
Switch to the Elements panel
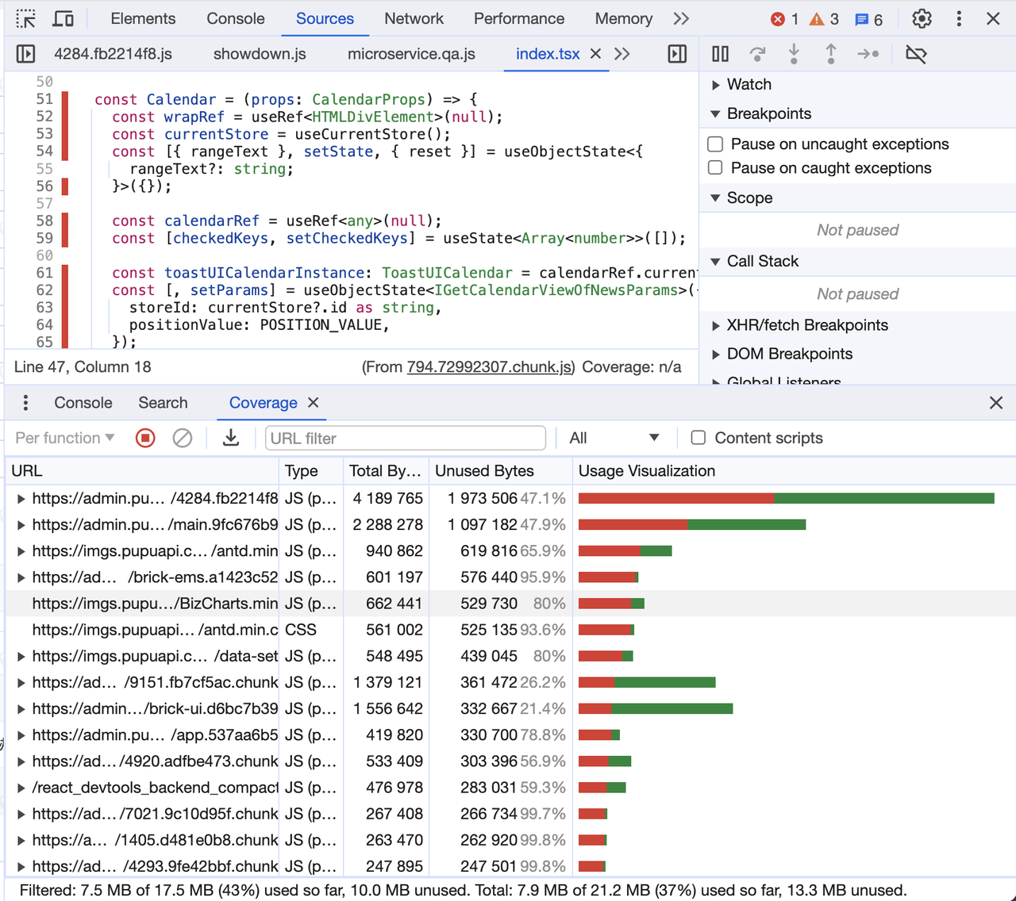point(143,18)
